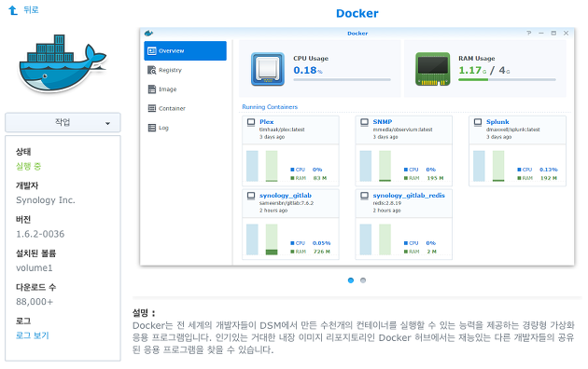
Task: Click the RAM Usage progress bar
Action: pos(507,80)
